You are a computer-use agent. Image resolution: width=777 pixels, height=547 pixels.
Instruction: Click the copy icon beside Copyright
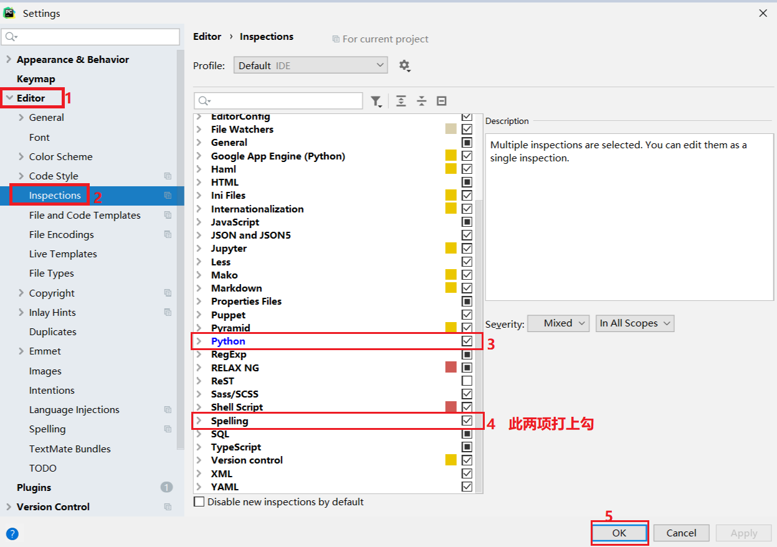pyautogui.click(x=168, y=293)
